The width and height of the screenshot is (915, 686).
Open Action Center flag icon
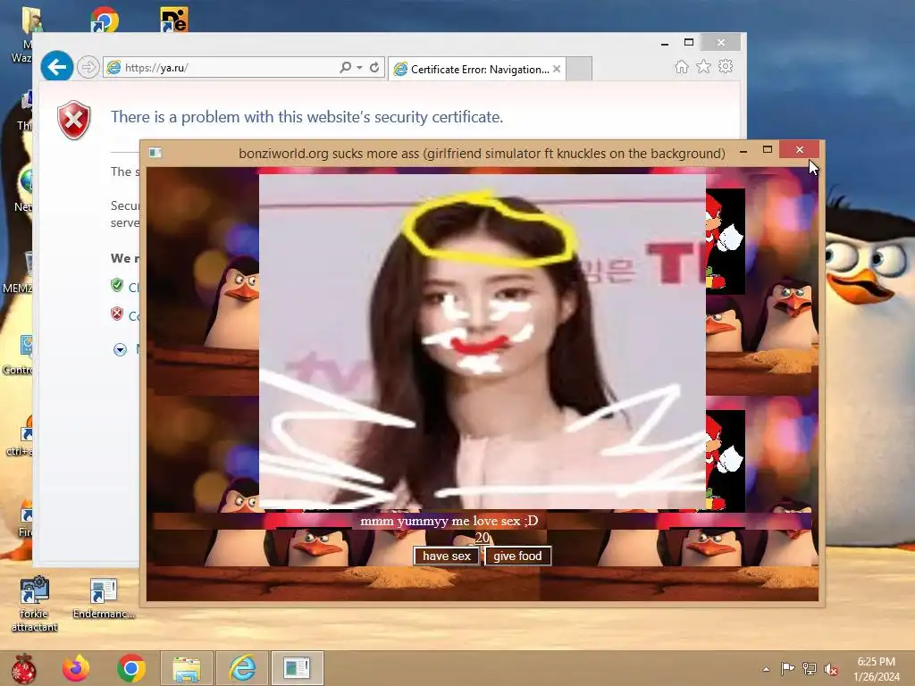coord(787,669)
